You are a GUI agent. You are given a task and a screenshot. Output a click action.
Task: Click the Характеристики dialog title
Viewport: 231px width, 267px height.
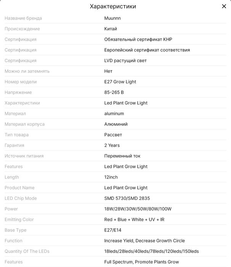click(x=113, y=6)
